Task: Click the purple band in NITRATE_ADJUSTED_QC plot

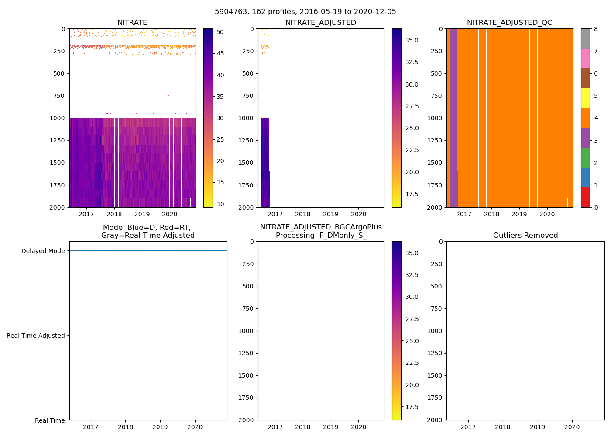Action: (453, 118)
